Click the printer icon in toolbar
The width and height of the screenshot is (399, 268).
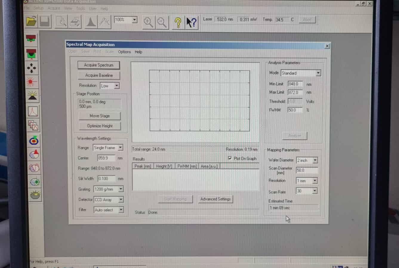pos(75,22)
